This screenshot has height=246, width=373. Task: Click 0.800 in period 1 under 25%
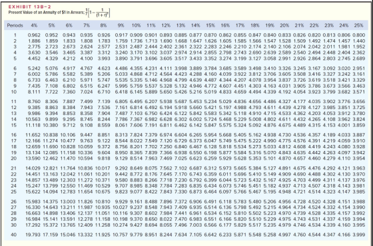click(359, 35)
